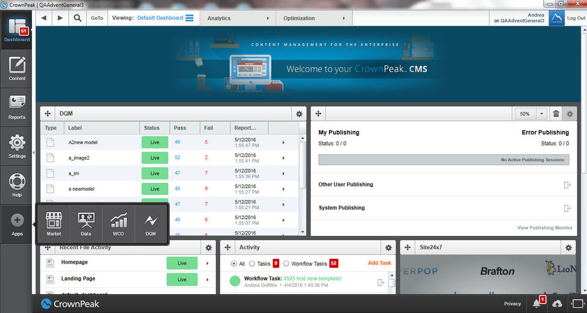Launch the DQM app from flyout
Viewport: 587px width, 313px height.
click(x=151, y=224)
